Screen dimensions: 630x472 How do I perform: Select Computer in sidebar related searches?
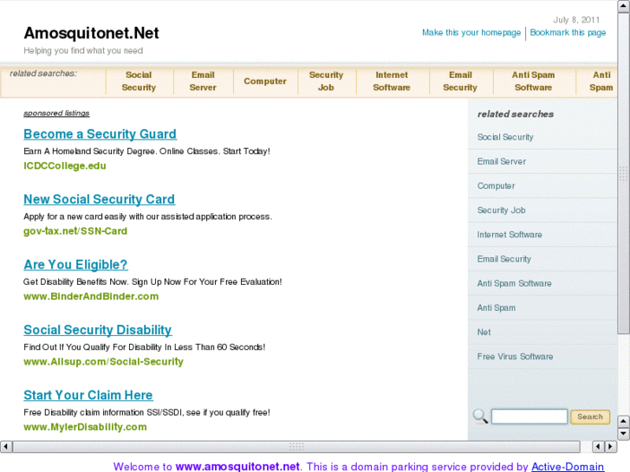tap(496, 186)
